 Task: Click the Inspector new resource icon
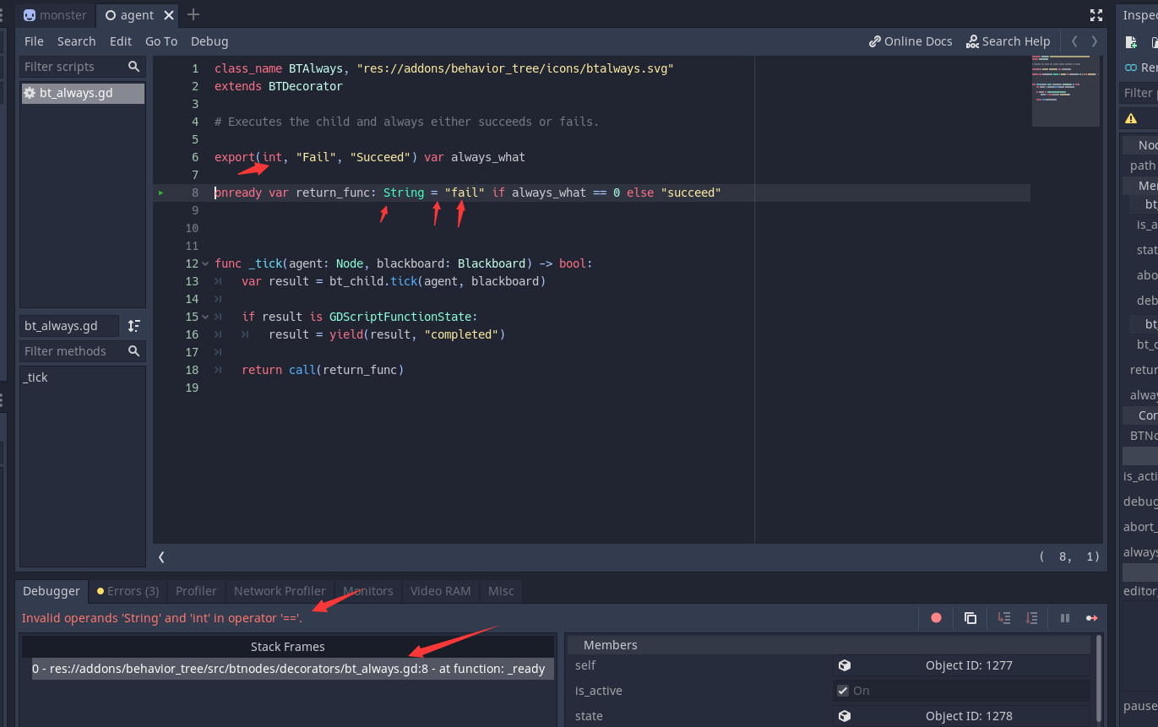[1132, 42]
